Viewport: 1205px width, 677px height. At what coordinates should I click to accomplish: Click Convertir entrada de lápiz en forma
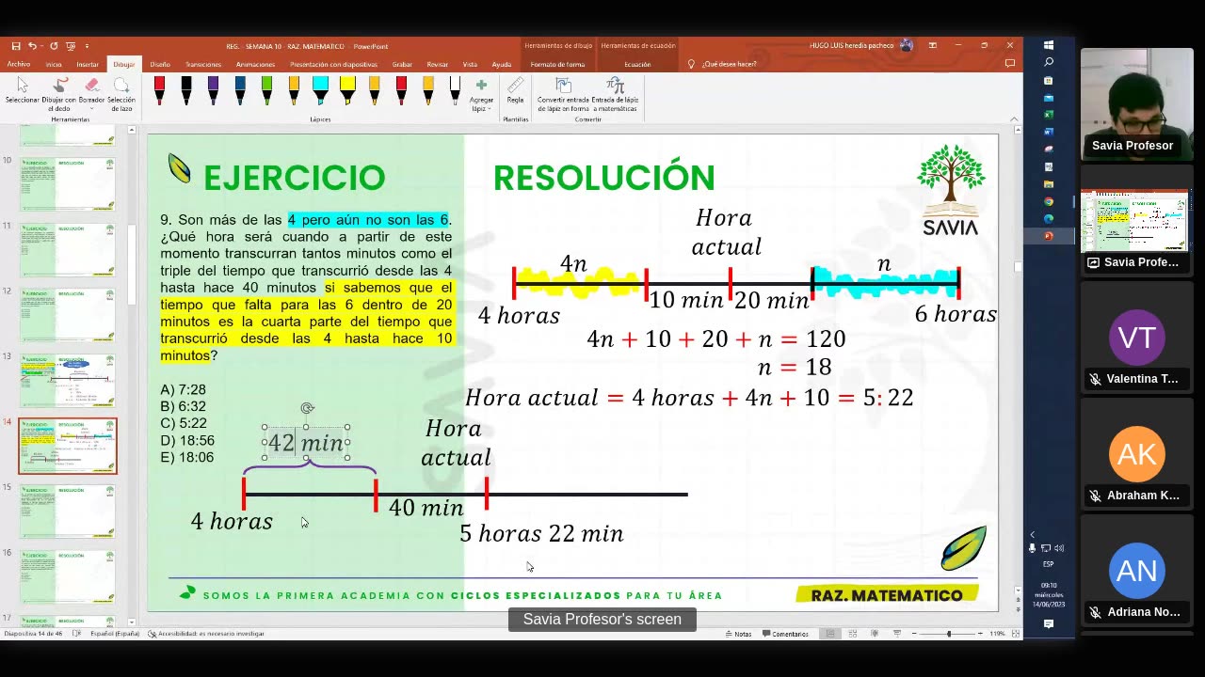(x=563, y=95)
